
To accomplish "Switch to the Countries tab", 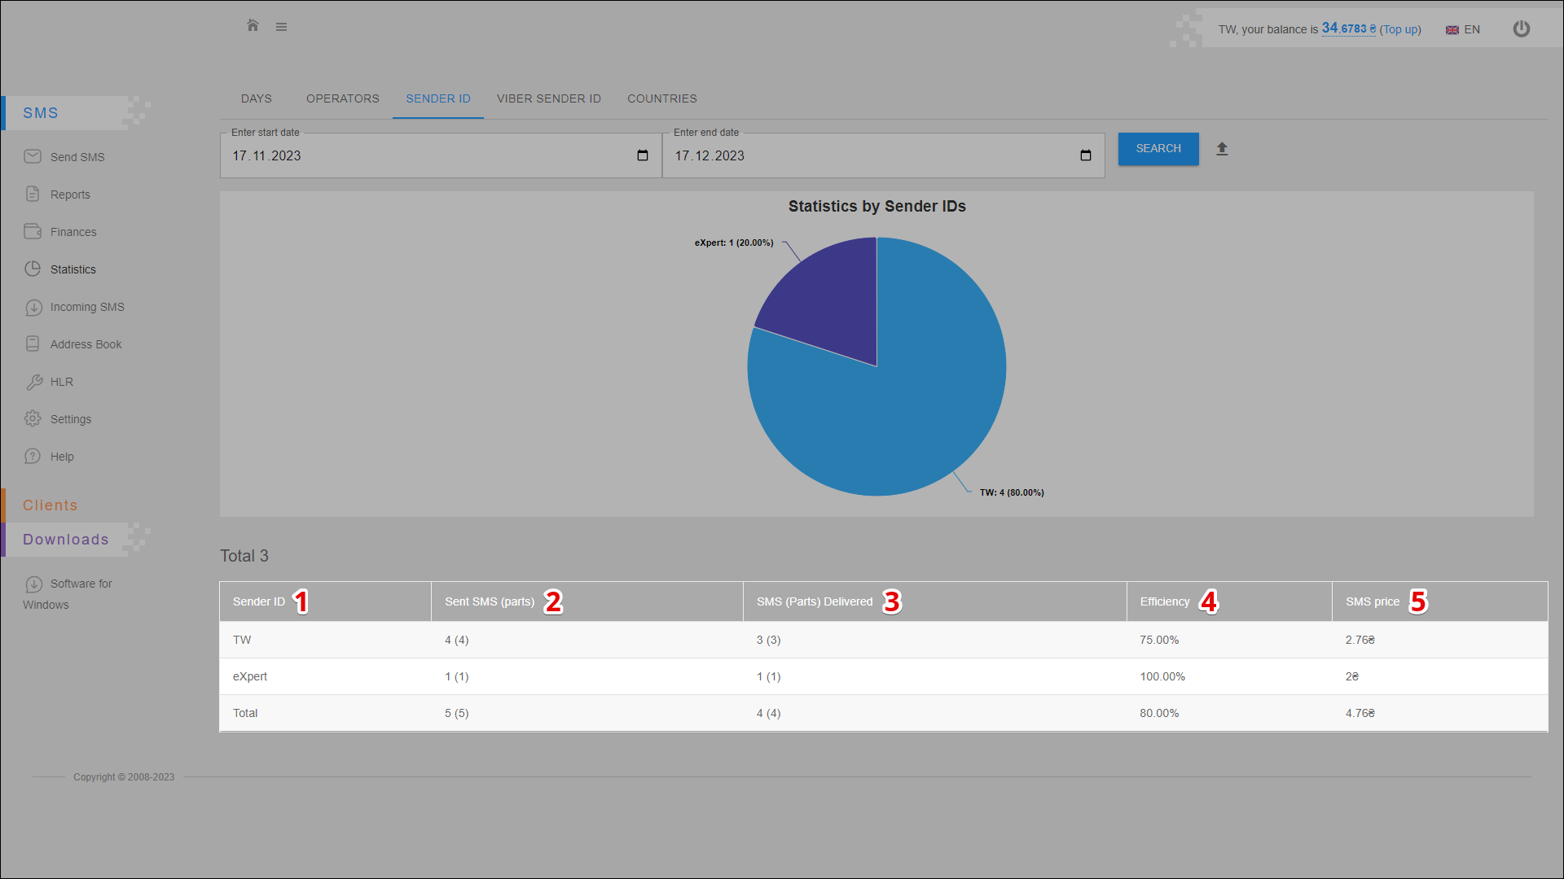I will (x=661, y=98).
